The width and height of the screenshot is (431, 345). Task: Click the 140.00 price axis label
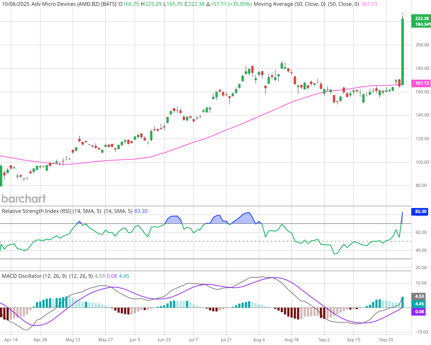(422, 115)
